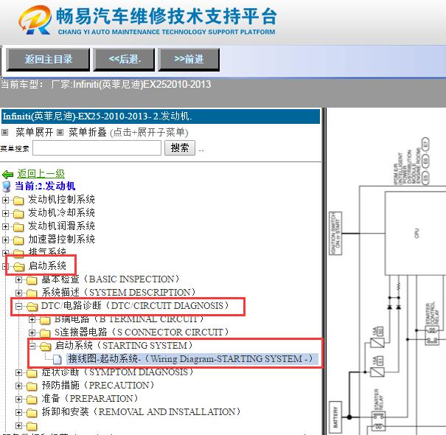Collapse DTC/电路诊断 node

pos(18,306)
